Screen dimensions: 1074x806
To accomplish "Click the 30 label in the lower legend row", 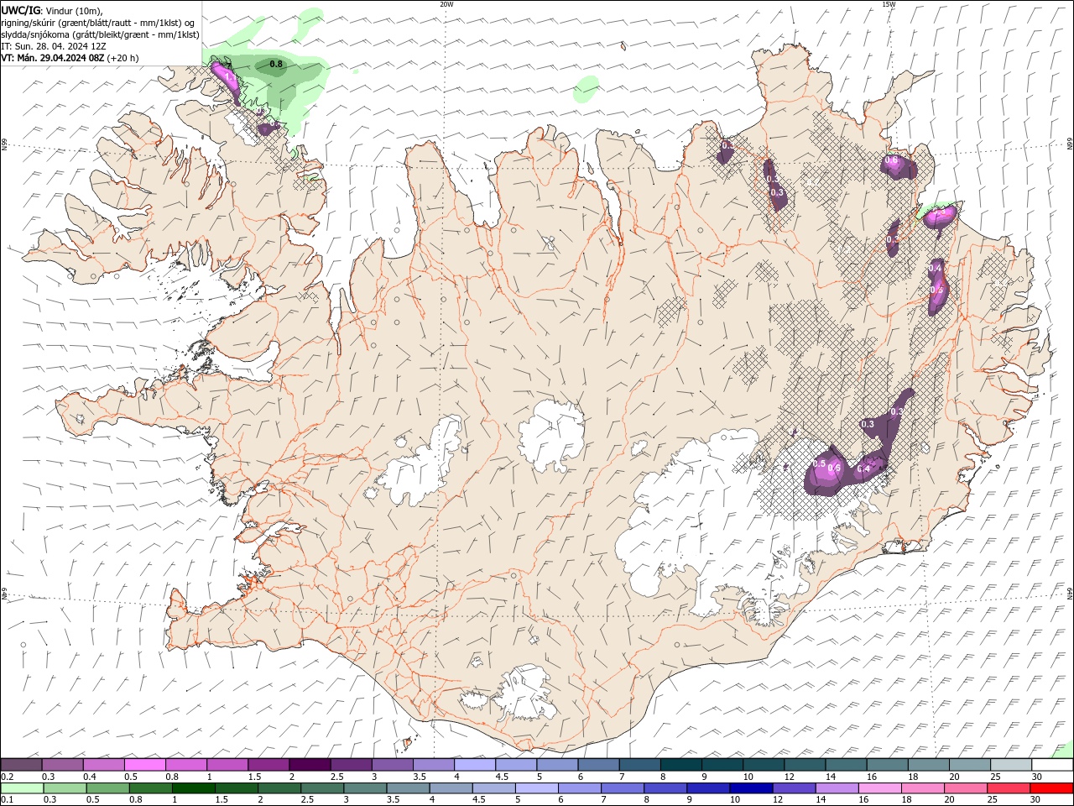I will (1036, 800).
